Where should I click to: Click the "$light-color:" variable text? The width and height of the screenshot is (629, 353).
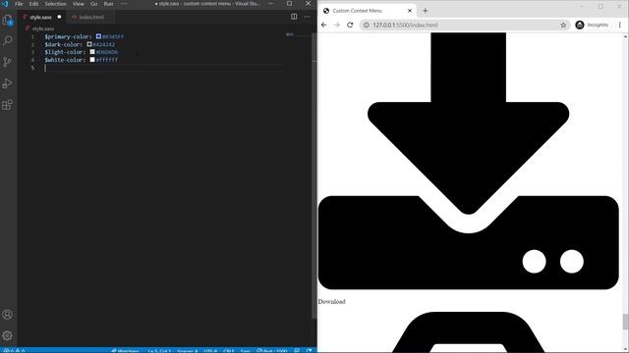pyautogui.click(x=65, y=52)
